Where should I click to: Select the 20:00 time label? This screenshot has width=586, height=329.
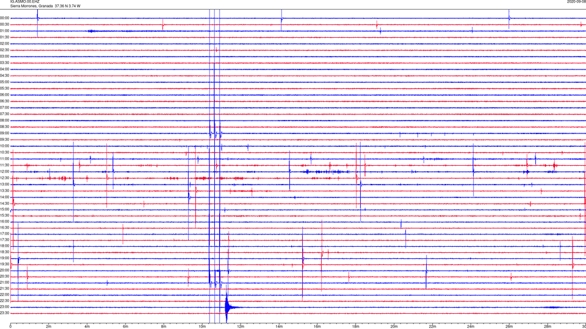[5, 271]
